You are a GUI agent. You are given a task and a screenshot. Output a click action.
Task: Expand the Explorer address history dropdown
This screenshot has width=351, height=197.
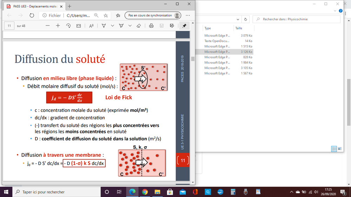[238, 19]
